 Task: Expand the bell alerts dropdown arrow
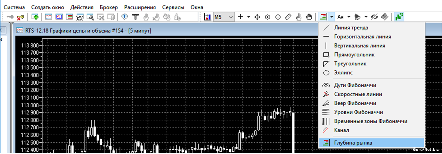pos(366,17)
